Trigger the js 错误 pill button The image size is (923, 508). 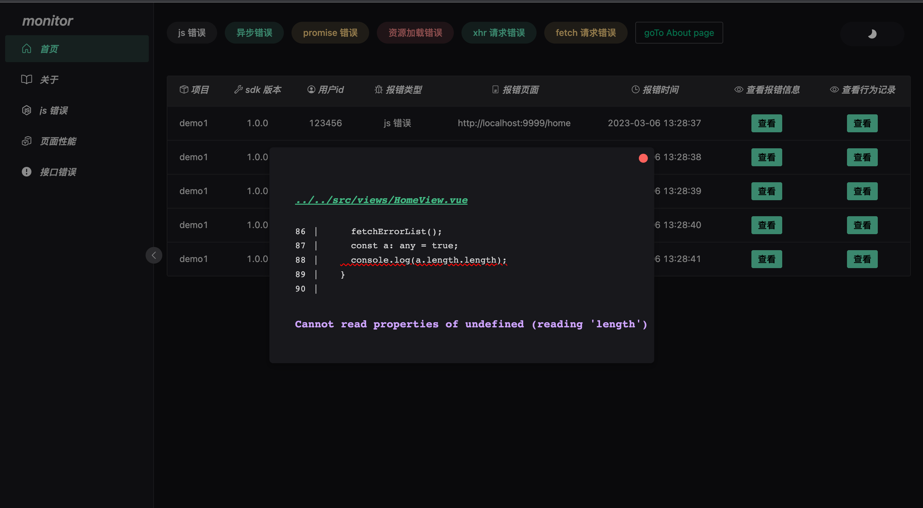(192, 33)
